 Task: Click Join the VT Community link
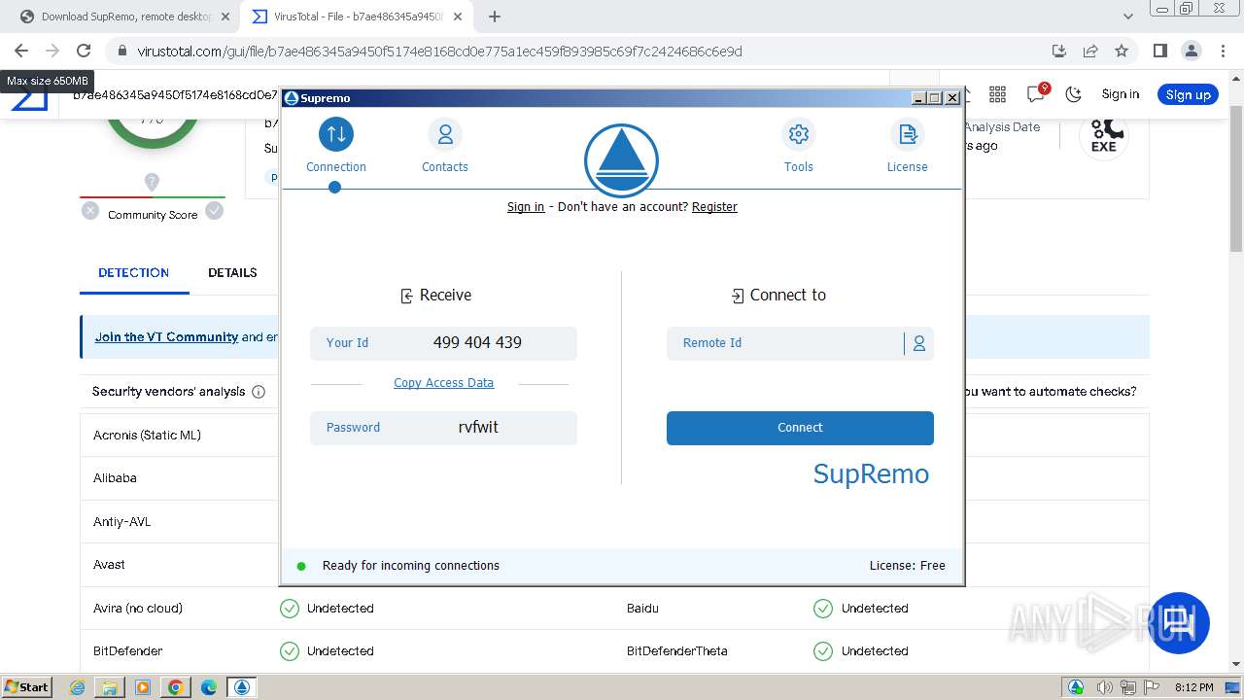(x=166, y=337)
